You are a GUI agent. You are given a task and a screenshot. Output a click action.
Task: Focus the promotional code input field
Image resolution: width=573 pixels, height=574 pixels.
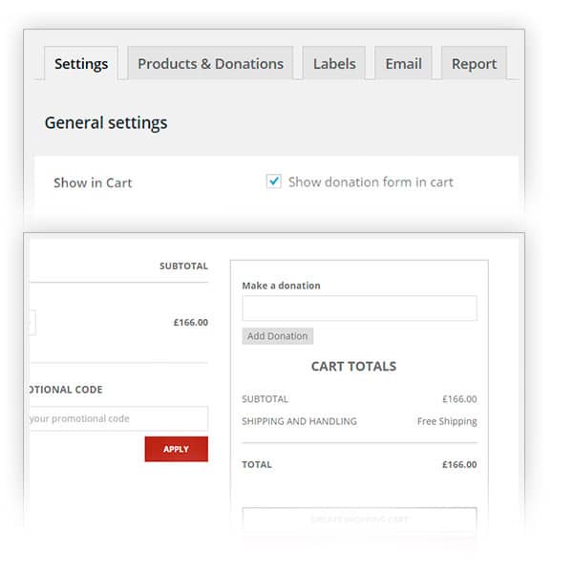[118, 418]
